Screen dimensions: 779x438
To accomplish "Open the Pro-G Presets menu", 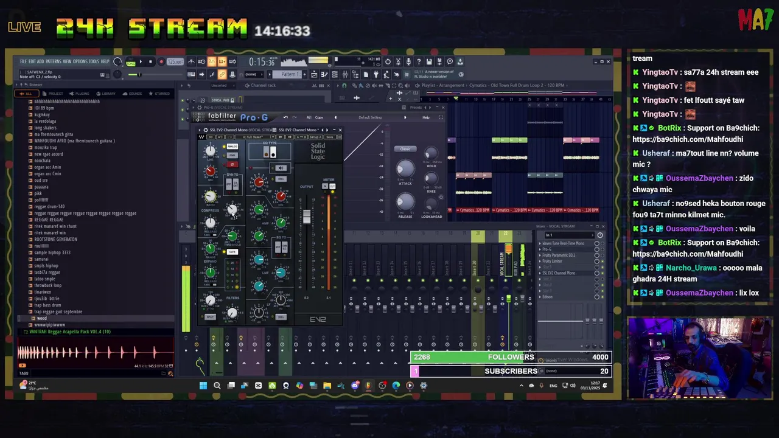I will click(x=416, y=107).
